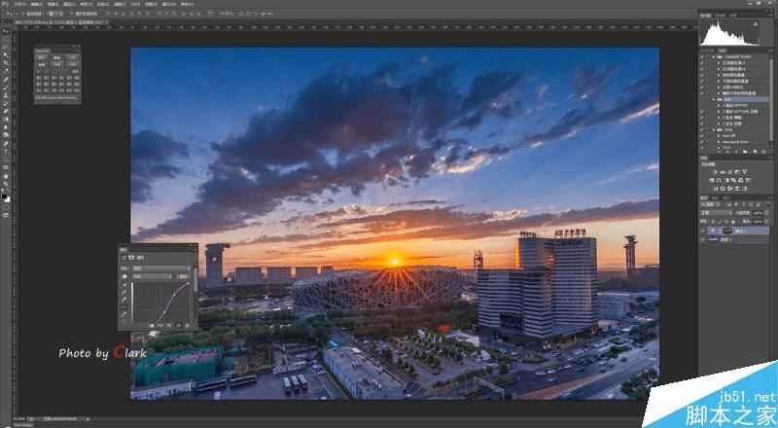Select the Horizontal Type tool
The height and width of the screenshot is (428, 778).
6,151
